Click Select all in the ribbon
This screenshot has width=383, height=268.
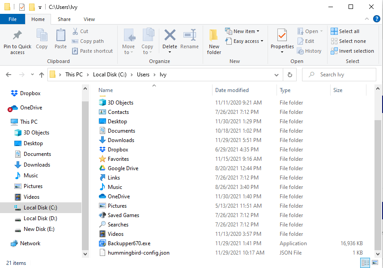tap(345, 31)
